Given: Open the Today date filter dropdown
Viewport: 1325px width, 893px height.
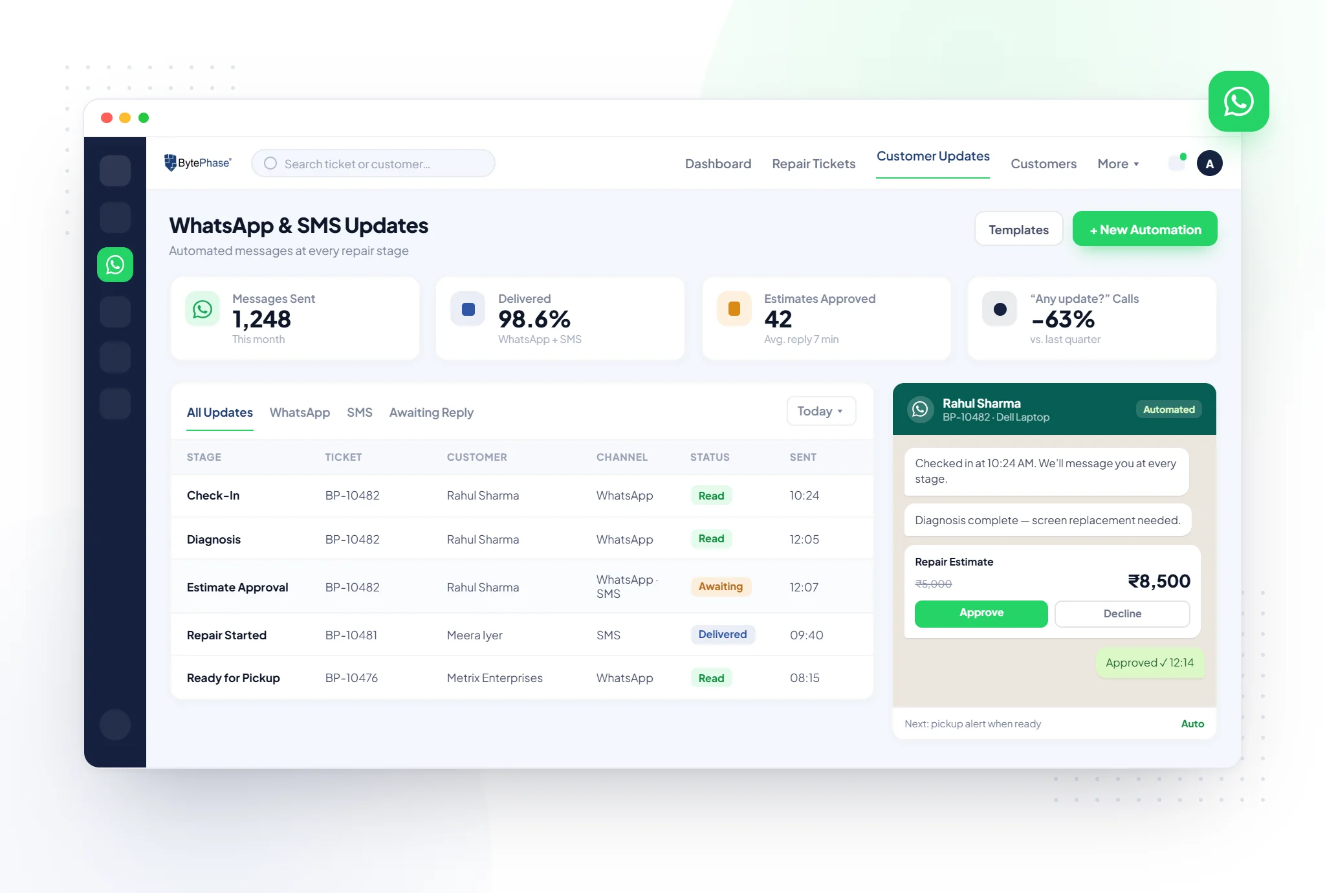Looking at the screenshot, I should tap(821, 412).
